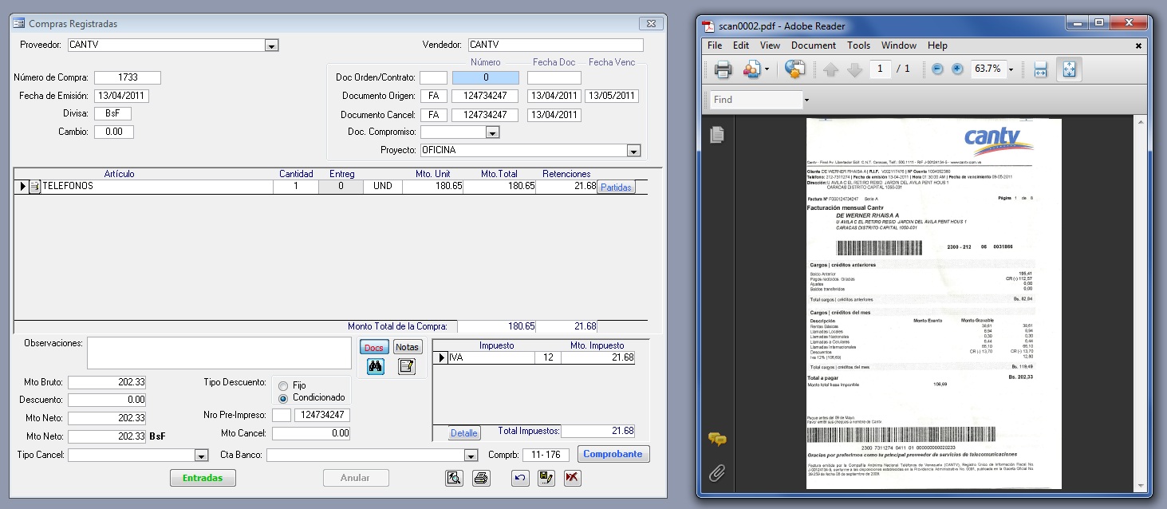Click the highlighted Doc Orden/Contrato Número field

(486, 77)
